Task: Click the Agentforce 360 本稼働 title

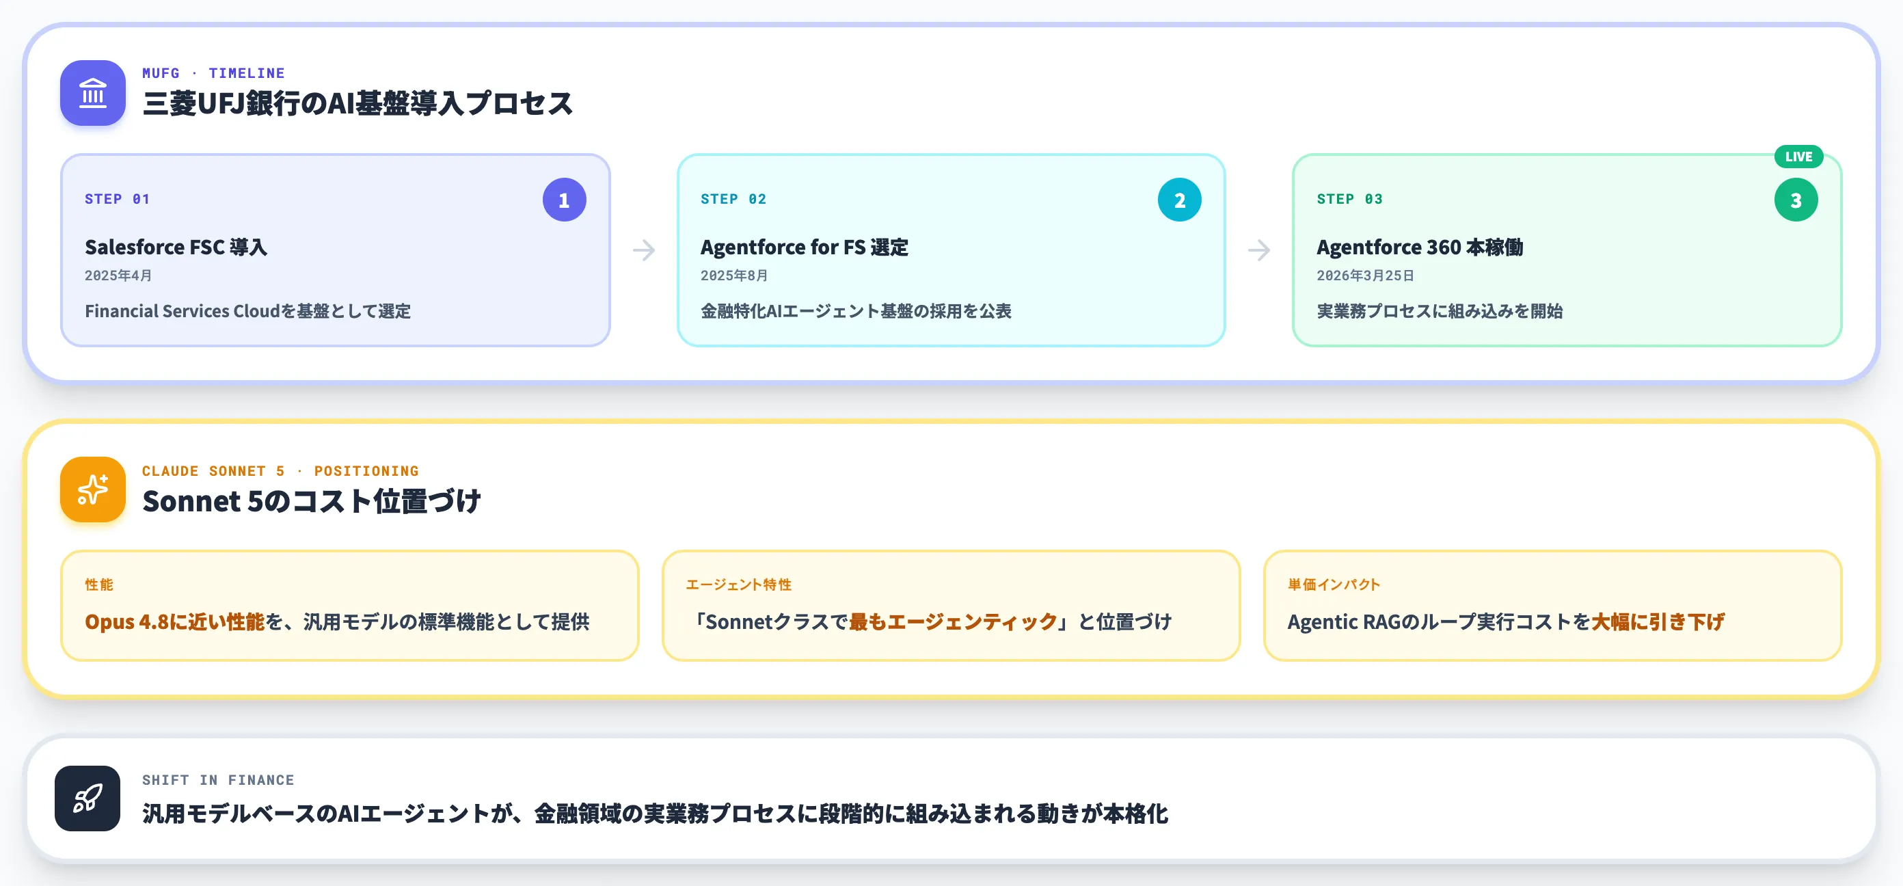Action: [1420, 247]
